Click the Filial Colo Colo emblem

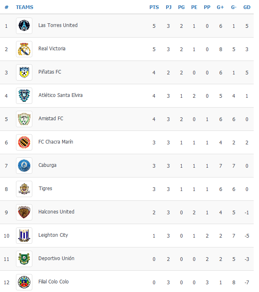coord(24,282)
